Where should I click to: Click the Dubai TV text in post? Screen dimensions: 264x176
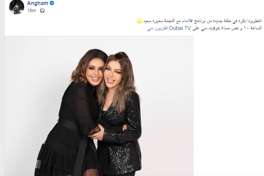pos(180,28)
